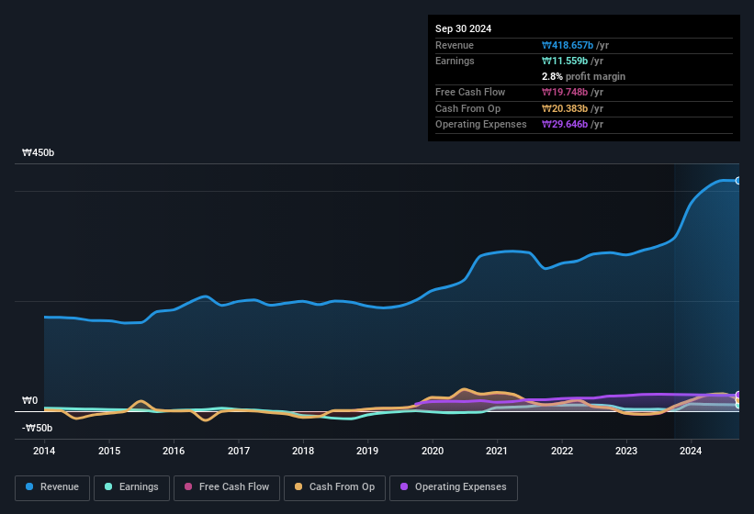Click the Sep 30 2024 tooltip date
Image resolution: width=754 pixels, height=514 pixels.
(x=463, y=28)
